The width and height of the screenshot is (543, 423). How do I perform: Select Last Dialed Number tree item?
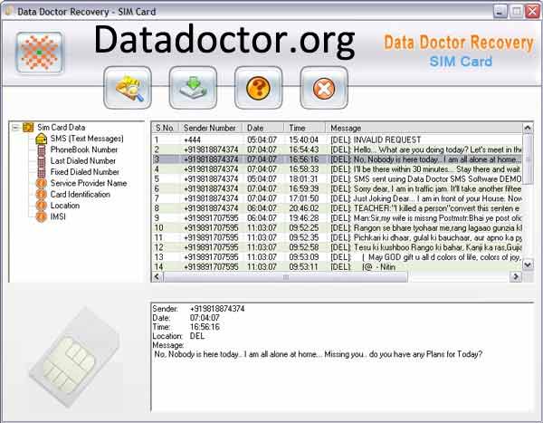pyautogui.click(x=82, y=161)
